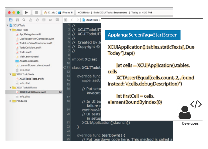The width and height of the screenshot is (208, 149).
Task: Collapse the XCUITodoTests group triangle
Action: coord(10,74)
